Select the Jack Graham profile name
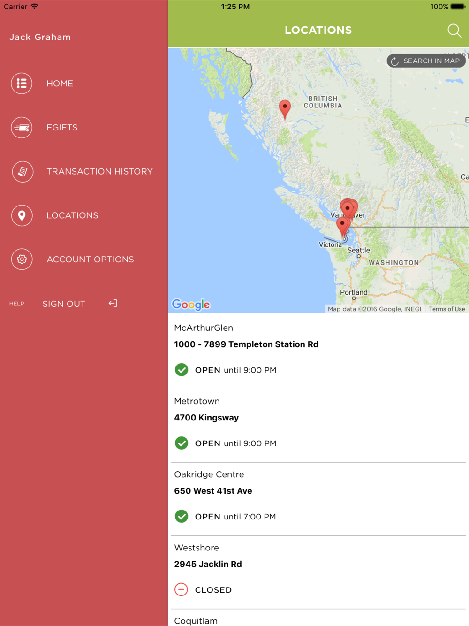This screenshot has height=626, width=469. [40, 37]
